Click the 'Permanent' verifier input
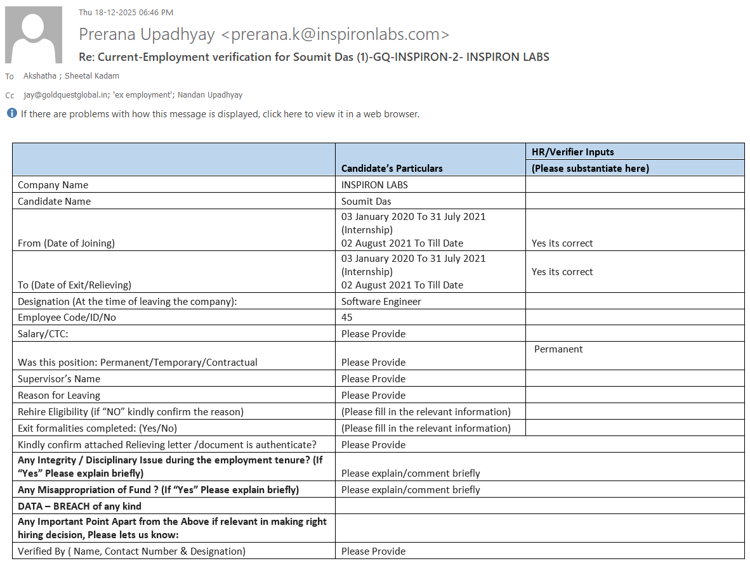750x561 pixels. coord(558,349)
